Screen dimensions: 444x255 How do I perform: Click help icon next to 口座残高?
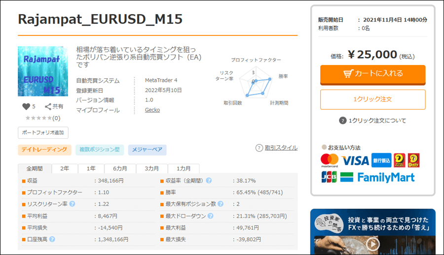(x=52, y=239)
